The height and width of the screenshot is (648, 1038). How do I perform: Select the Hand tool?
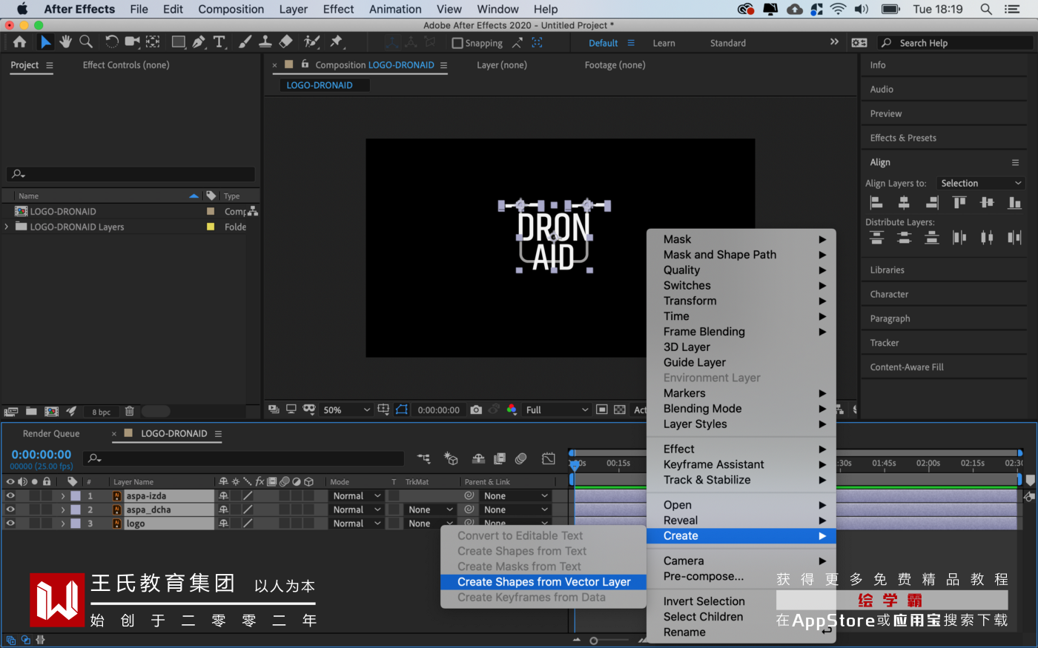[66, 41]
